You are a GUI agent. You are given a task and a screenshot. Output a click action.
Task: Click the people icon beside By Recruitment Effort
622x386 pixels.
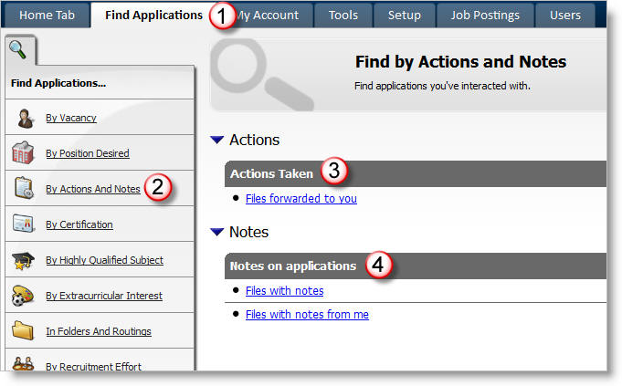tap(23, 364)
